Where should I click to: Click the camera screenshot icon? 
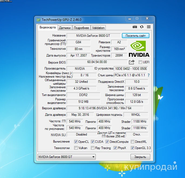[135, 27]
